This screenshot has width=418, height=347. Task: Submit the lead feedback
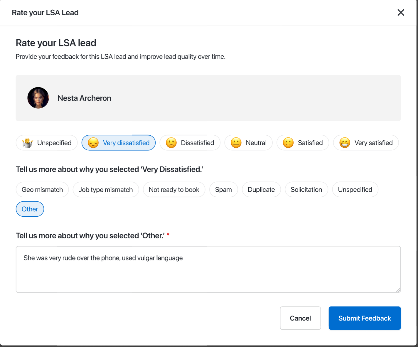click(x=365, y=318)
